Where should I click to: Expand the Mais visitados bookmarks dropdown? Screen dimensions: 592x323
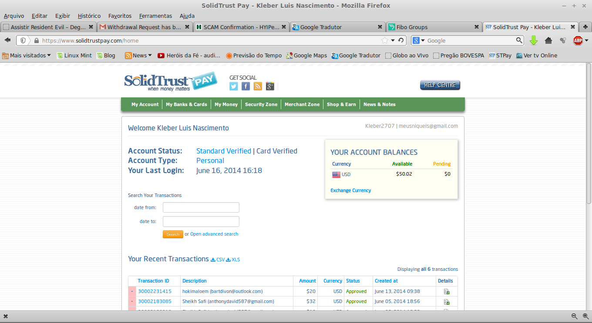click(x=27, y=55)
